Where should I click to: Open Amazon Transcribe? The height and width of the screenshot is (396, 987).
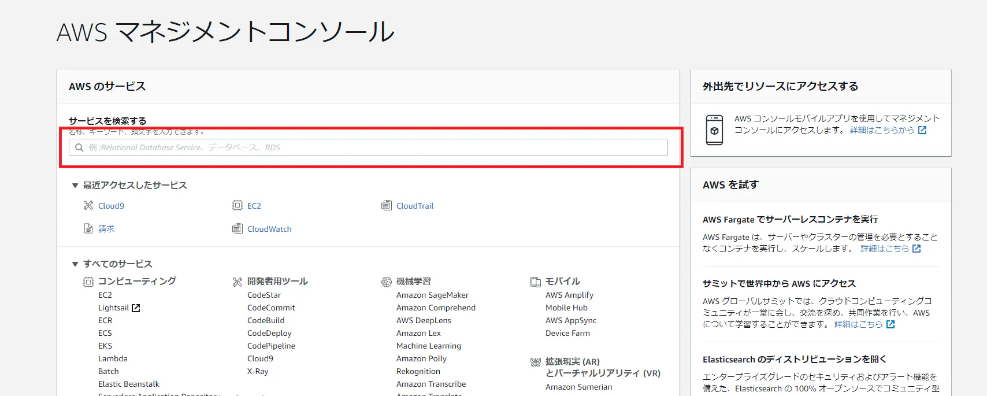(431, 384)
